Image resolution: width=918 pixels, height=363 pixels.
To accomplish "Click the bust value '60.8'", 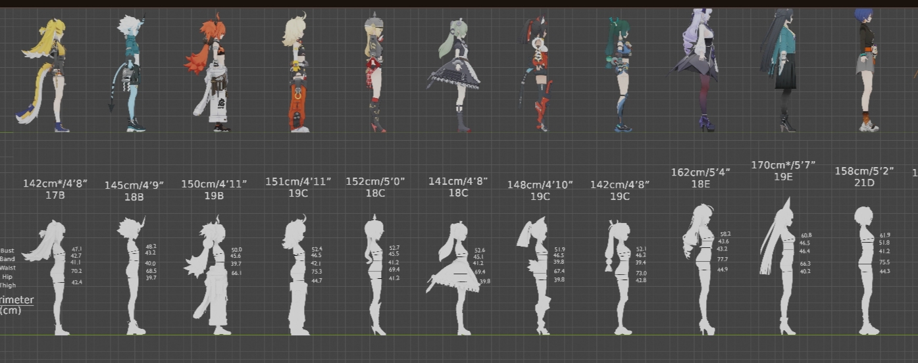I will (806, 235).
